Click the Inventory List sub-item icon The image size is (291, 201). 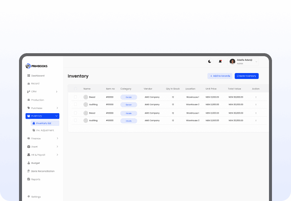point(34,123)
